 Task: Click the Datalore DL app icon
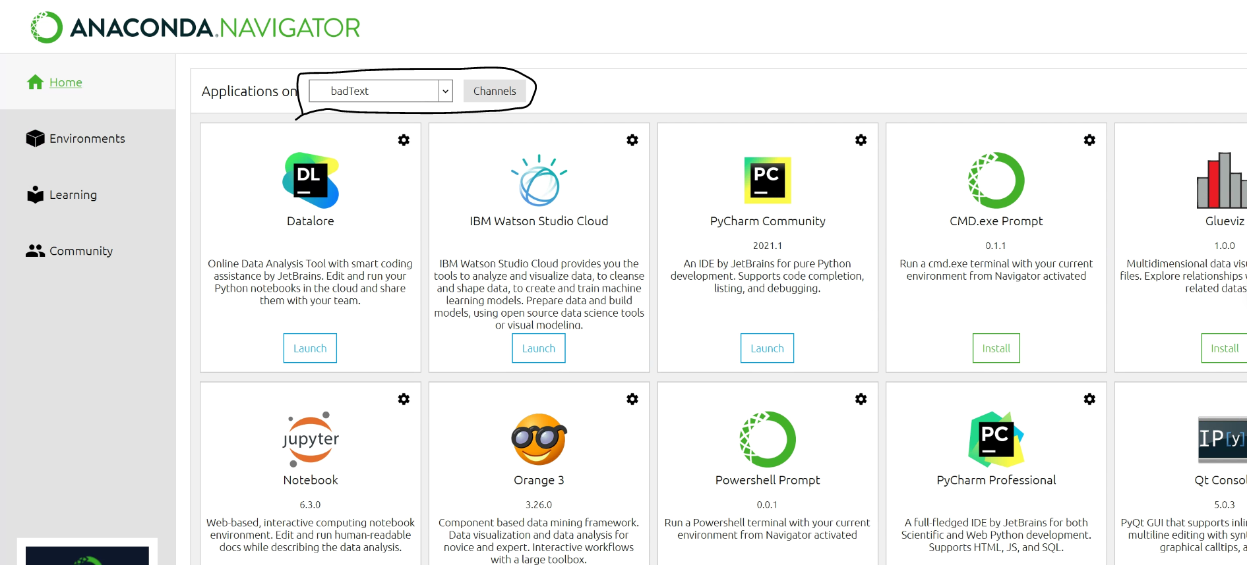[x=311, y=180]
